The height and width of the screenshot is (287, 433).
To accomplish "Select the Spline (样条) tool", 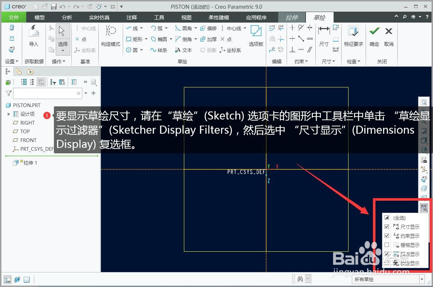I will pos(159,50).
